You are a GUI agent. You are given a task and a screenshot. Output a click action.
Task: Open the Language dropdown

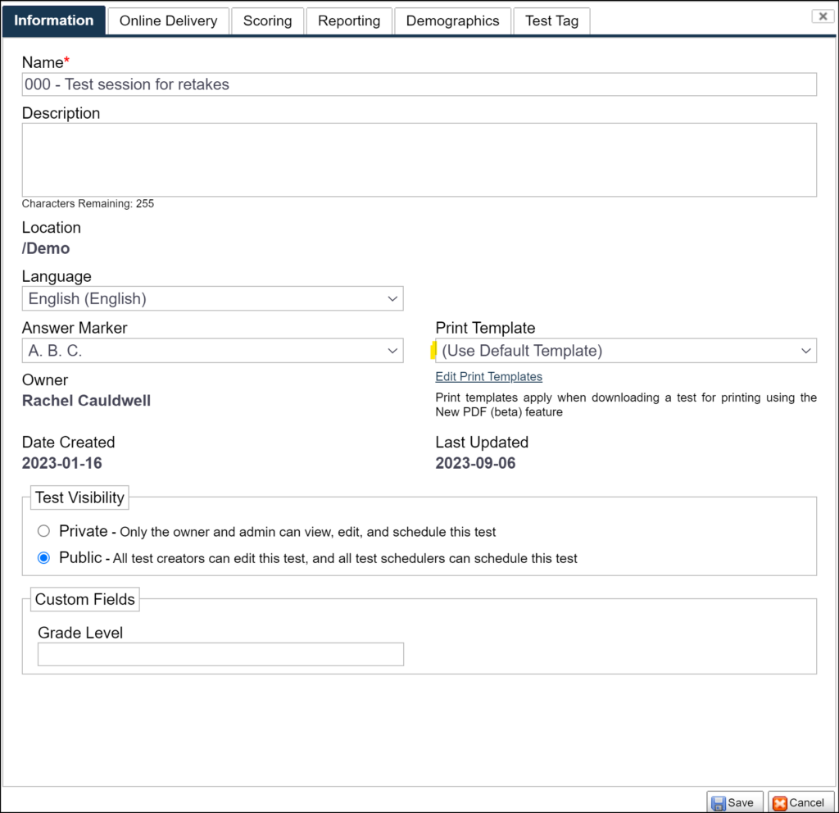click(212, 298)
